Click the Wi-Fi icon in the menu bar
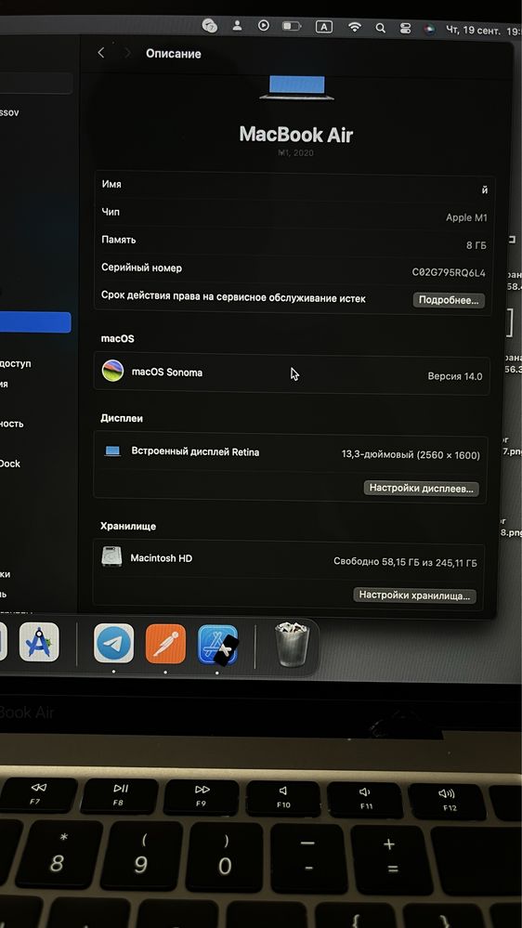The width and height of the screenshot is (522, 928). (355, 27)
